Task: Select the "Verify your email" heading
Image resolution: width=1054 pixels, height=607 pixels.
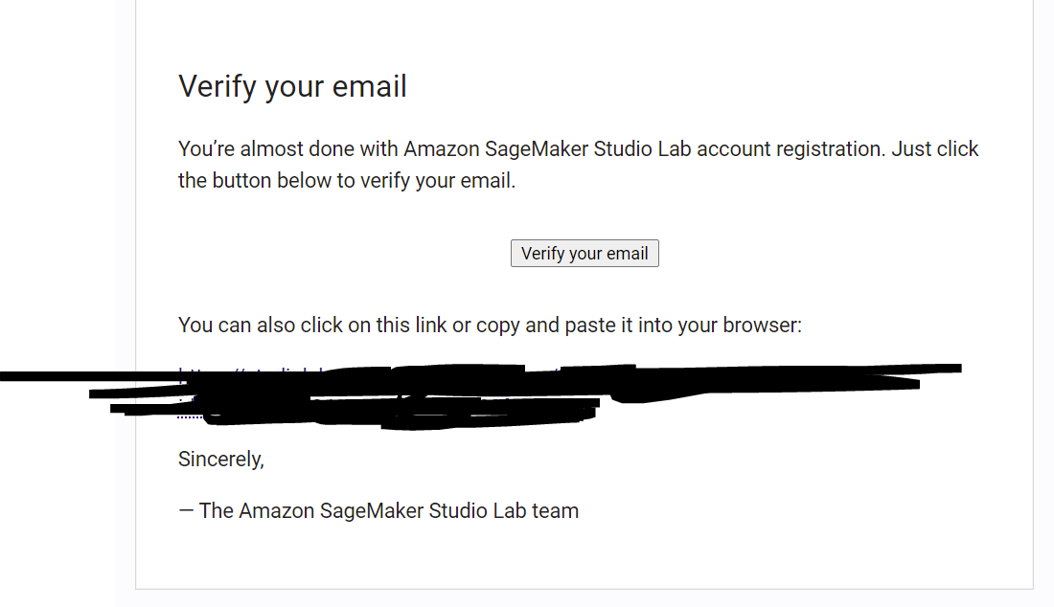Action: point(292,86)
